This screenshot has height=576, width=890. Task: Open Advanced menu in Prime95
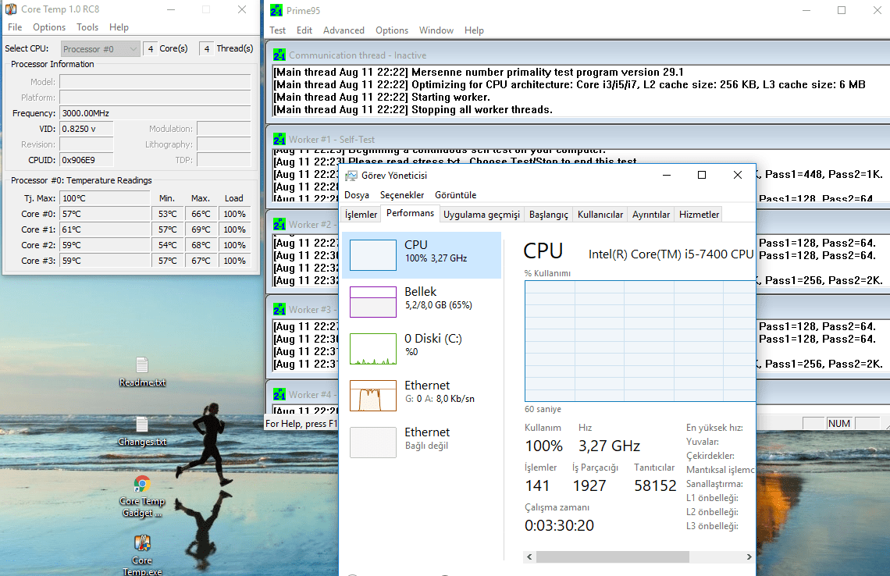pyautogui.click(x=344, y=30)
